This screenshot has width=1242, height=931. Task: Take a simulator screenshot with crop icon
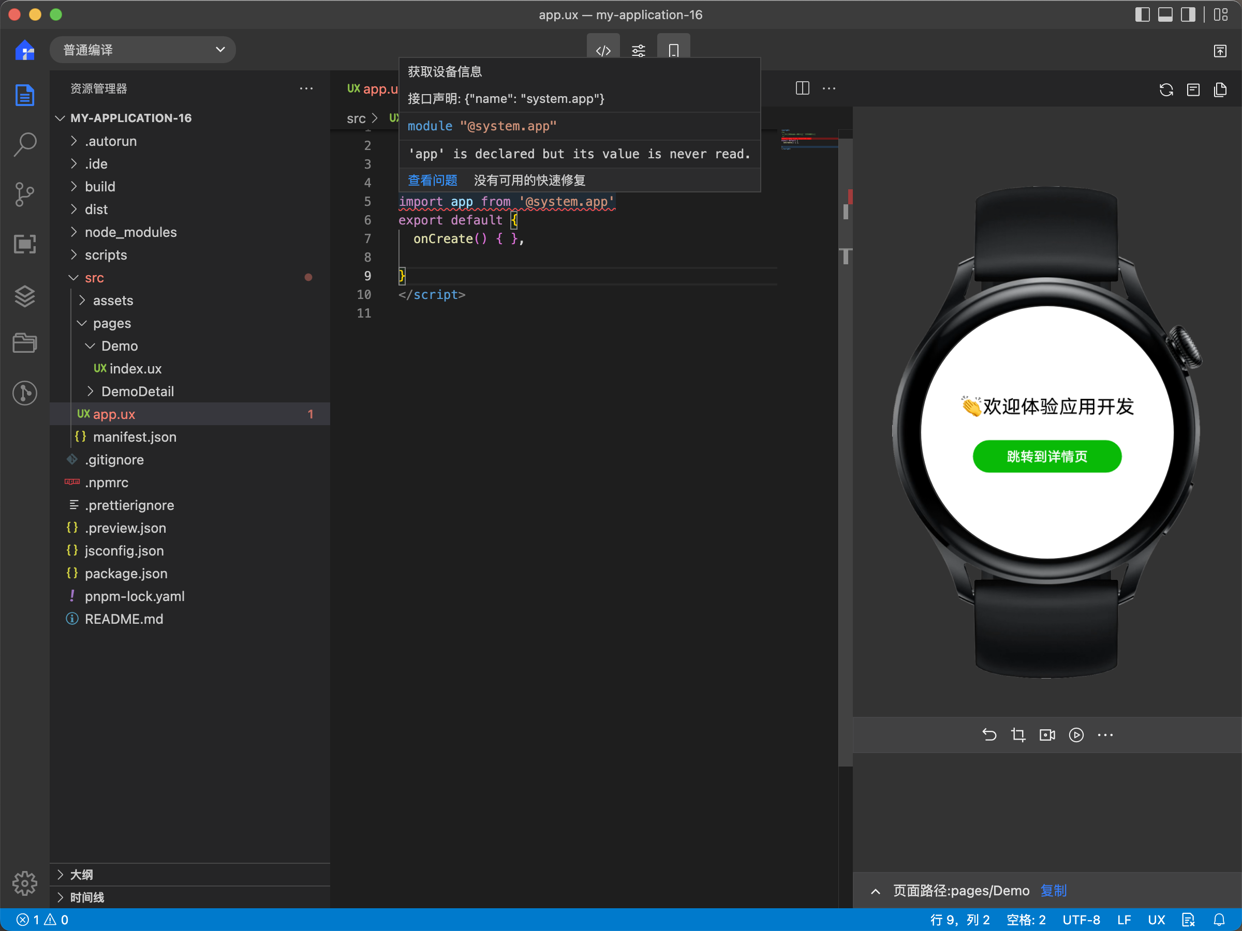[1018, 734]
